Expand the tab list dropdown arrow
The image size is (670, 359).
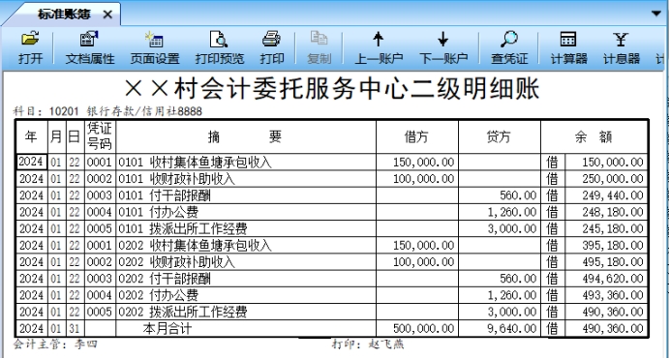(656, 14)
